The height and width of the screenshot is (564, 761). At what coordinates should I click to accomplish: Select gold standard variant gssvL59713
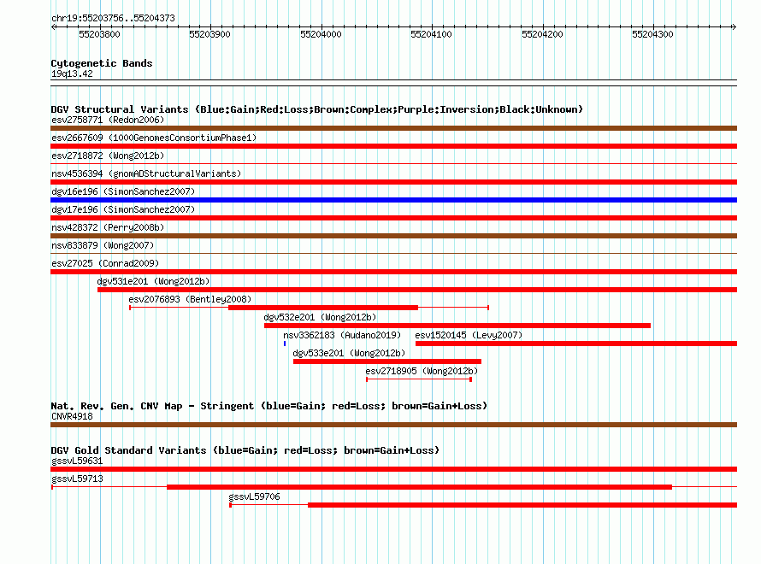pos(77,479)
